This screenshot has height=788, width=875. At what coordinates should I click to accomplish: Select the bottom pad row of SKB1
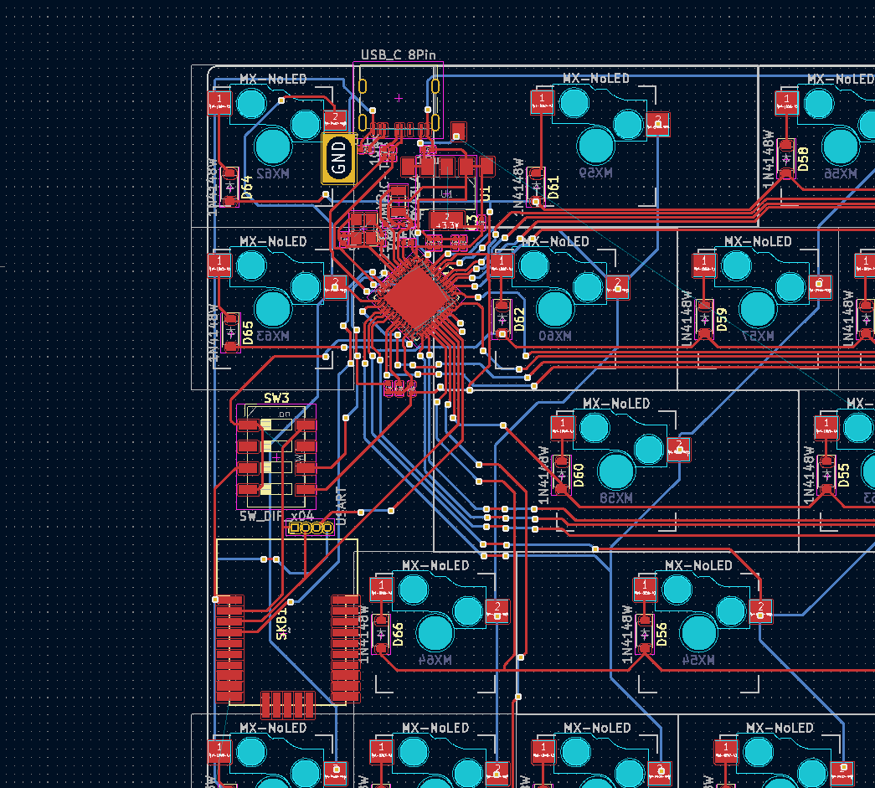[x=288, y=705]
